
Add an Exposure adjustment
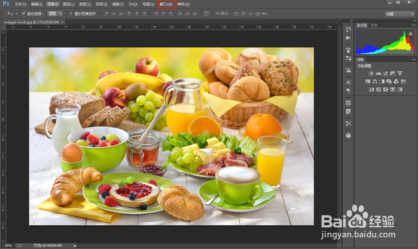point(393,73)
